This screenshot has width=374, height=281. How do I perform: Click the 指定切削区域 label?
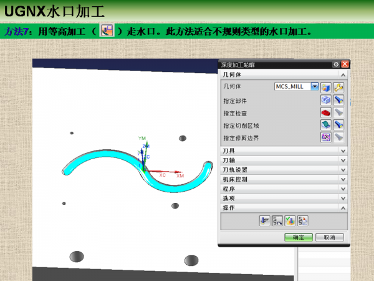[x=241, y=126]
